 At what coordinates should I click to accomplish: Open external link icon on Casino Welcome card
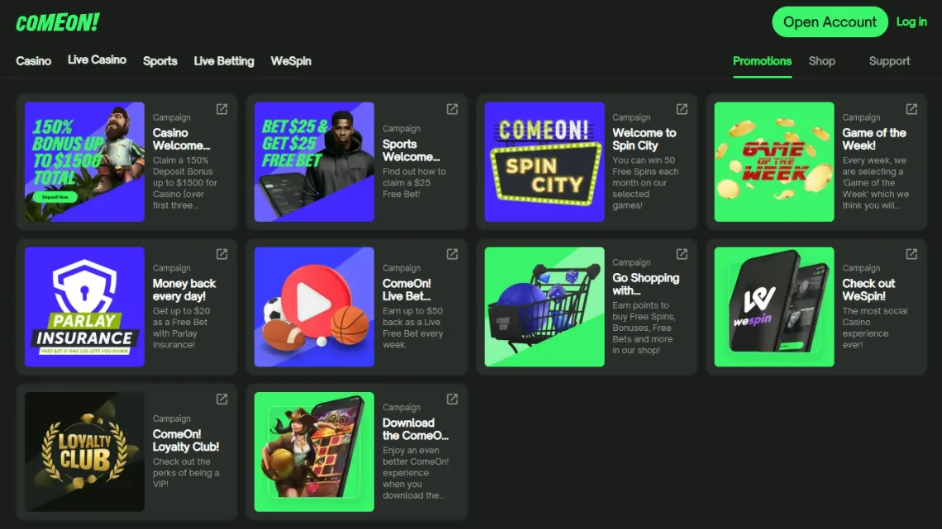click(221, 109)
